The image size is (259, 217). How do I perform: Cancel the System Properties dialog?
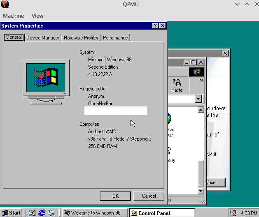tap(149, 196)
